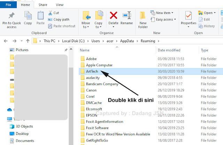The height and width of the screenshot is (145, 223).
Task: Sort by the Name column header
Action: (85, 50)
